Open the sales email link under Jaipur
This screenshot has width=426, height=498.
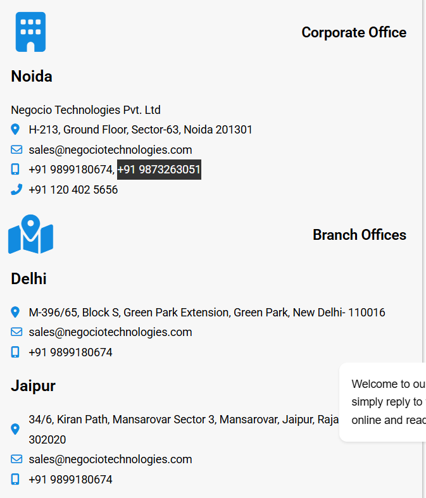[110, 459]
